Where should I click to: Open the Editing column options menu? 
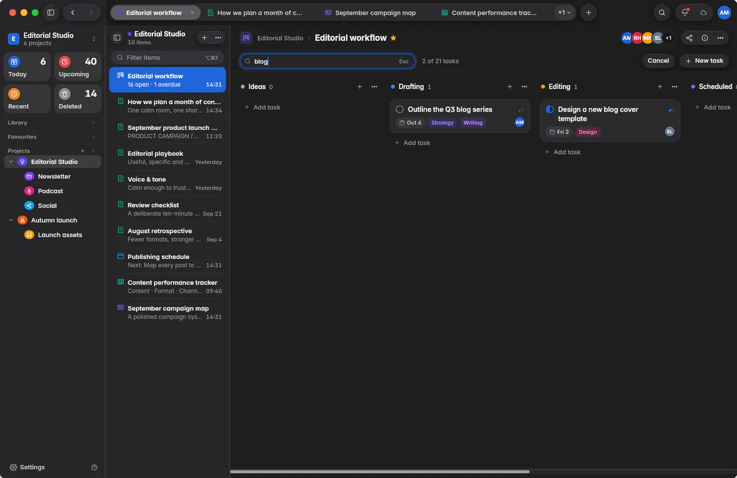point(675,87)
